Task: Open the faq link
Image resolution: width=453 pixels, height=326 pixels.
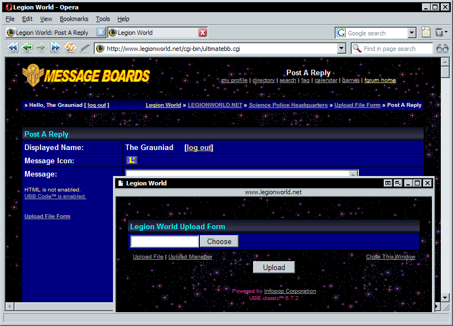Action: [x=305, y=80]
